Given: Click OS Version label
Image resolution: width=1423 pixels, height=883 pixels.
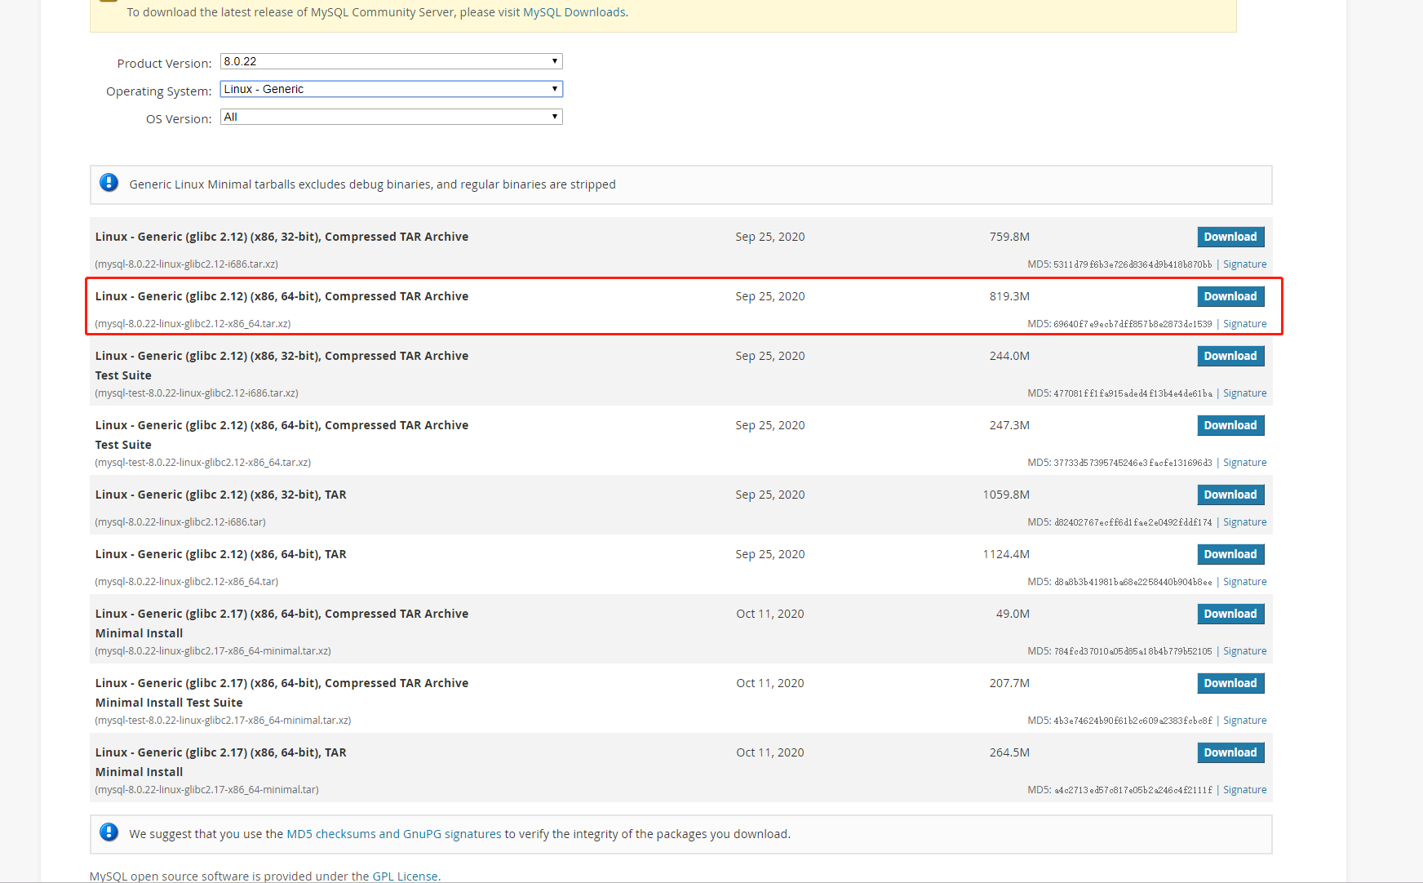Looking at the screenshot, I should (179, 118).
